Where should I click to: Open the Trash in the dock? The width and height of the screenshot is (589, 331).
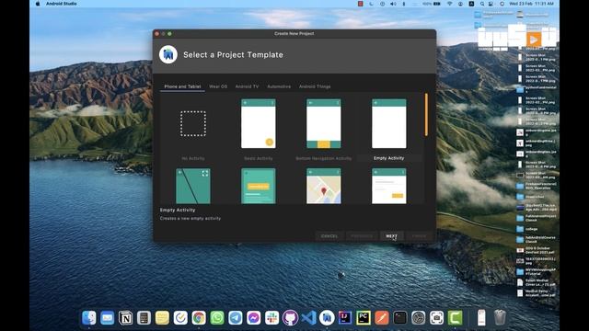tap(500, 317)
